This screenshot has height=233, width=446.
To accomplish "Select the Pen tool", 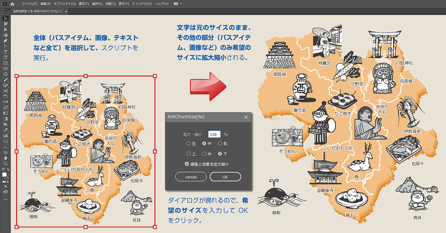I will [5, 41].
